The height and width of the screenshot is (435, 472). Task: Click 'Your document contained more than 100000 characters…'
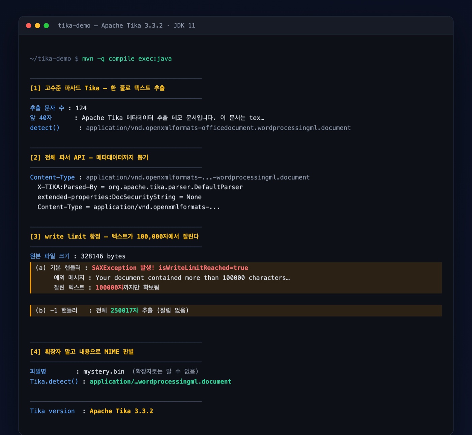tap(193, 278)
